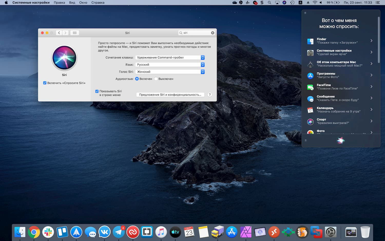The height and width of the screenshot is (241, 385).
Task: Click «Предложения Siri и конфиденциальность...» button
Action: pyautogui.click(x=170, y=95)
